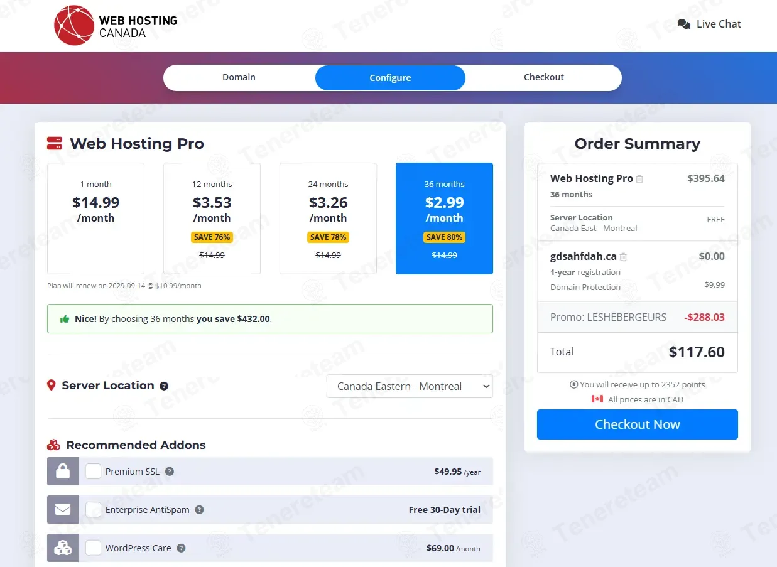The width and height of the screenshot is (777, 567).
Task: Click the You will receive up to 2352 points text
Action: 642,384
